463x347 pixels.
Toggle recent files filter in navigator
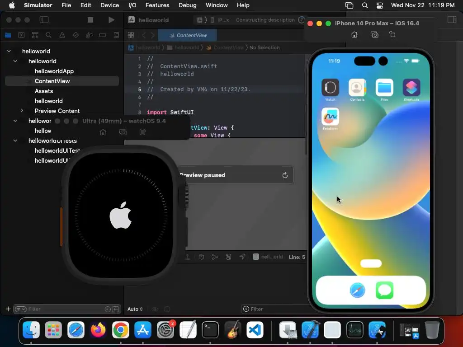coord(108,309)
